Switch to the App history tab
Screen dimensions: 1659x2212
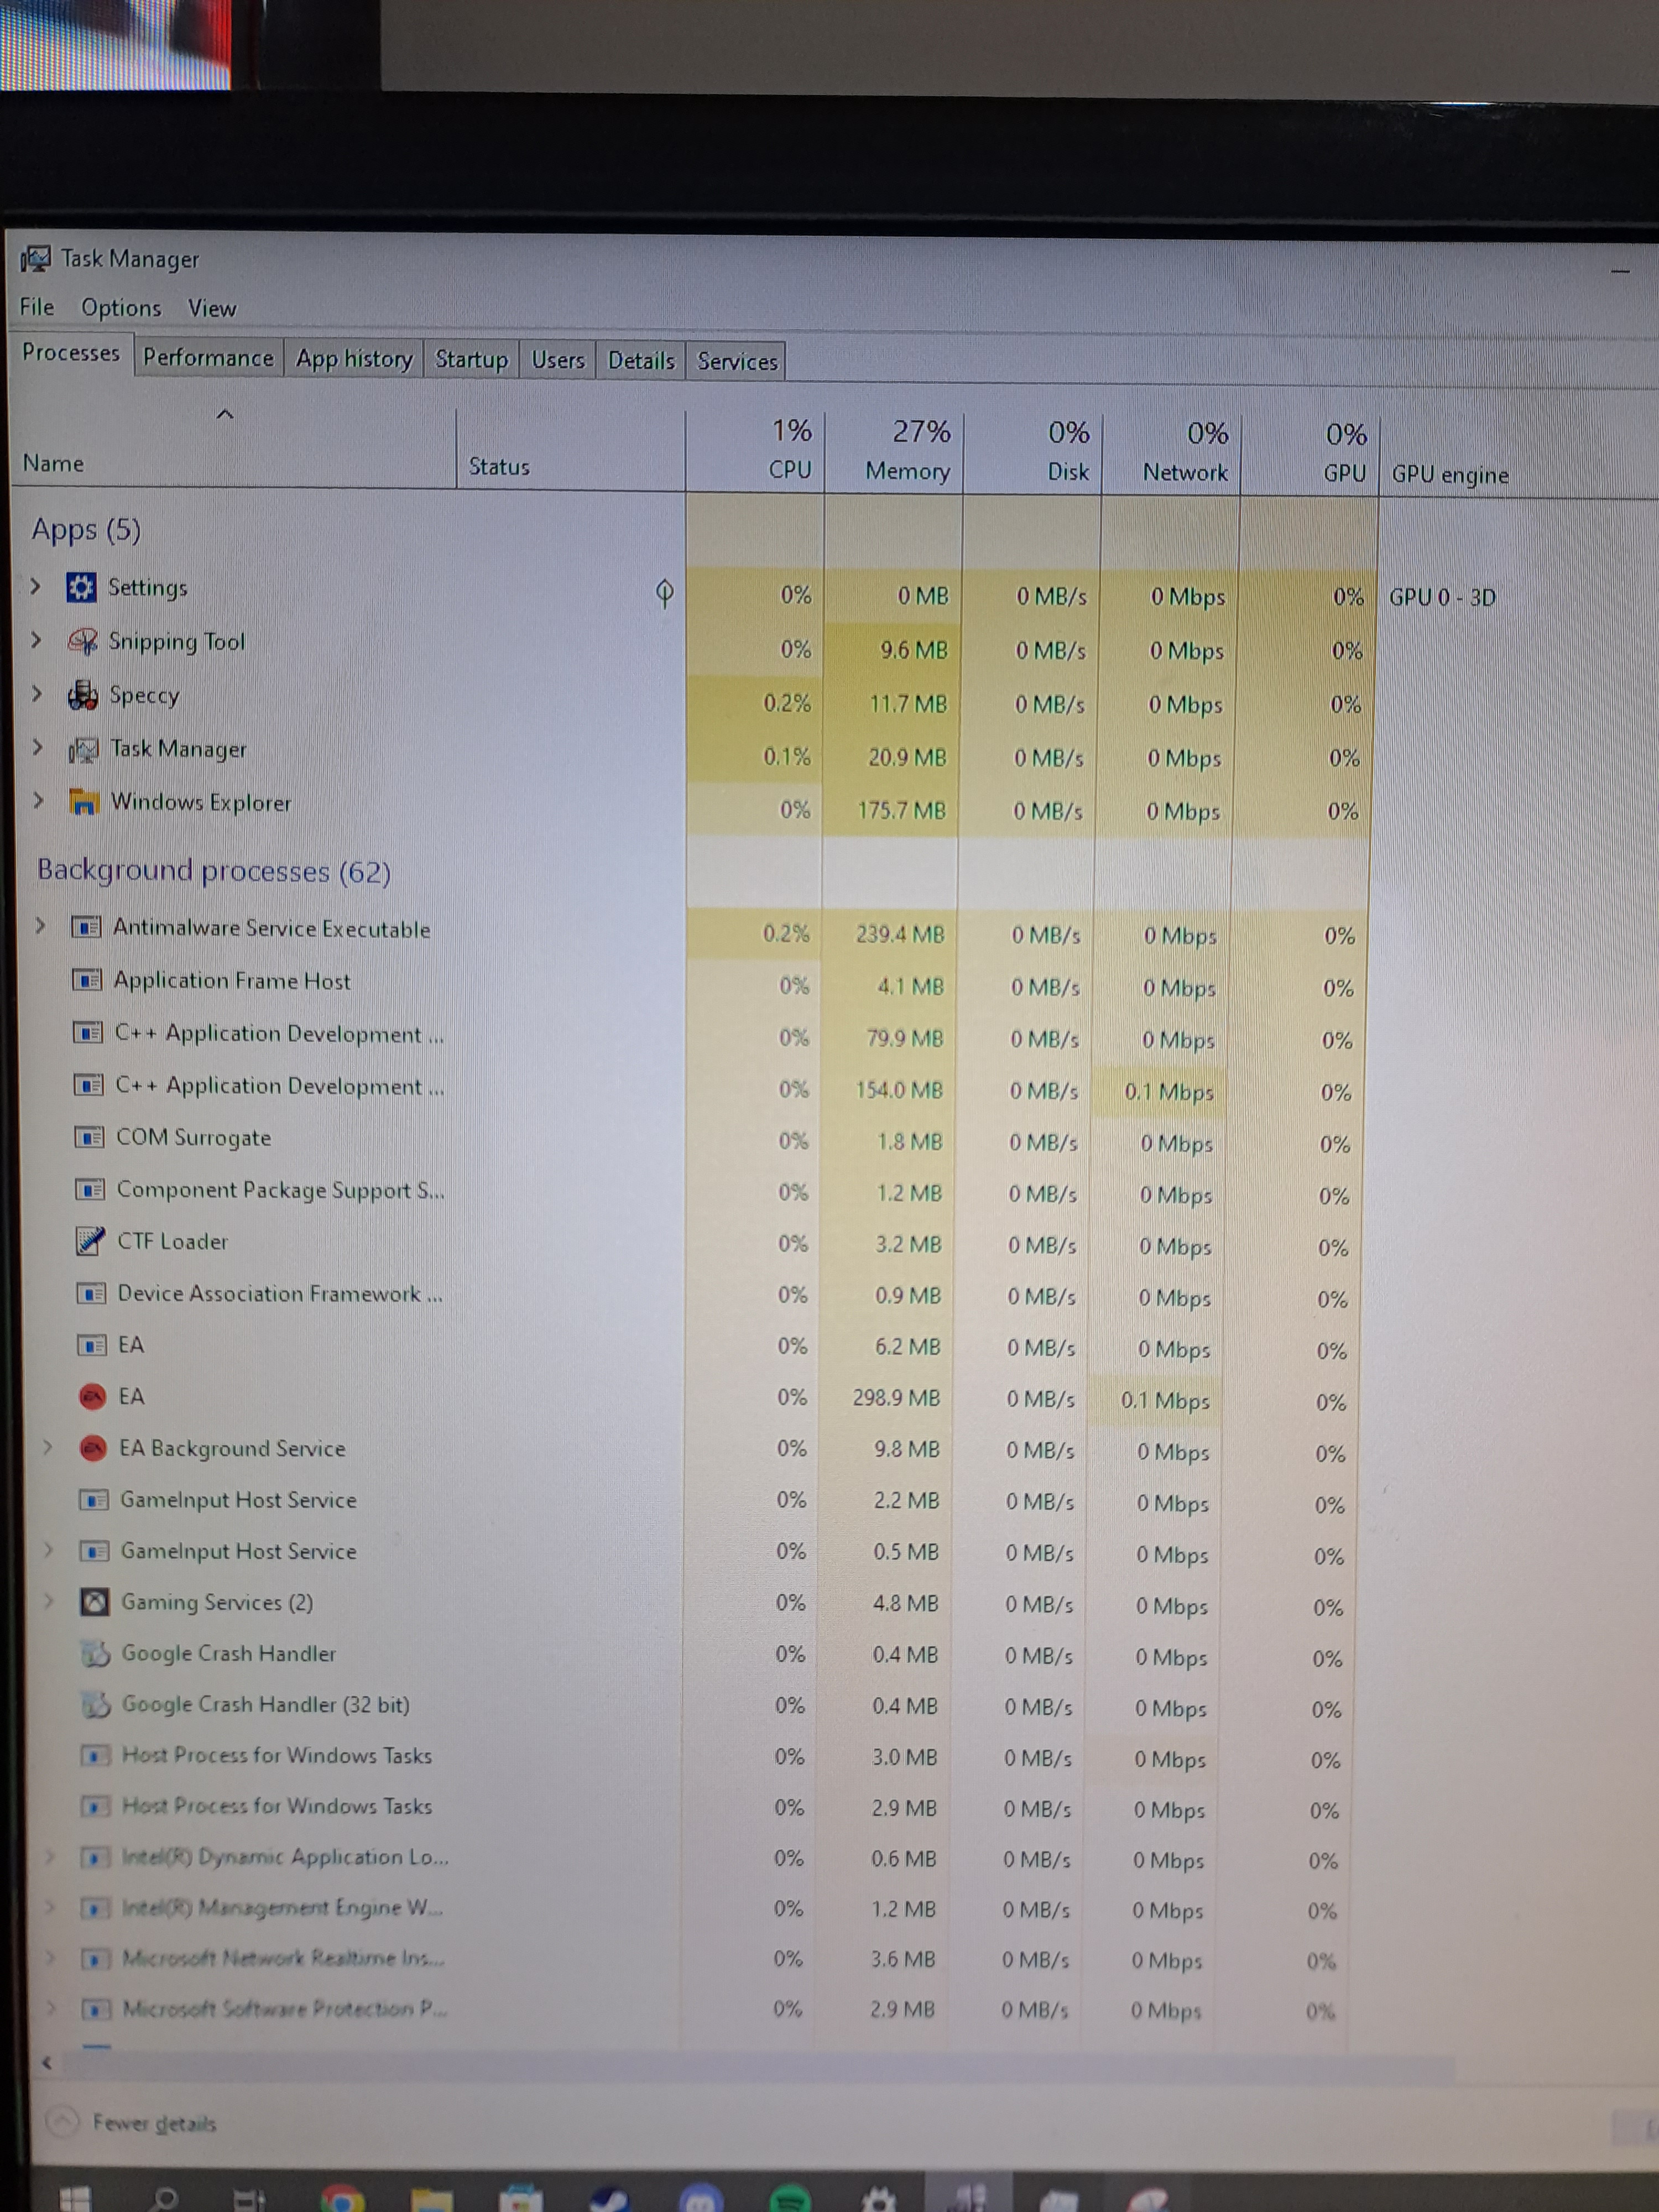[x=354, y=359]
